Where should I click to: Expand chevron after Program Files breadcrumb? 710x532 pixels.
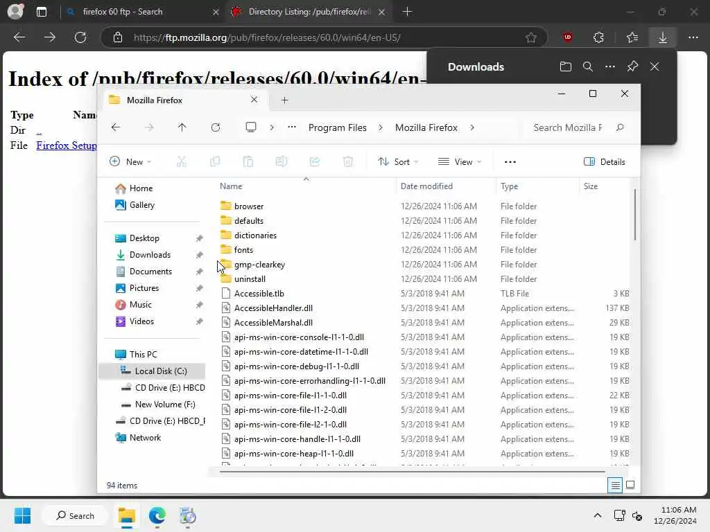pyautogui.click(x=381, y=127)
